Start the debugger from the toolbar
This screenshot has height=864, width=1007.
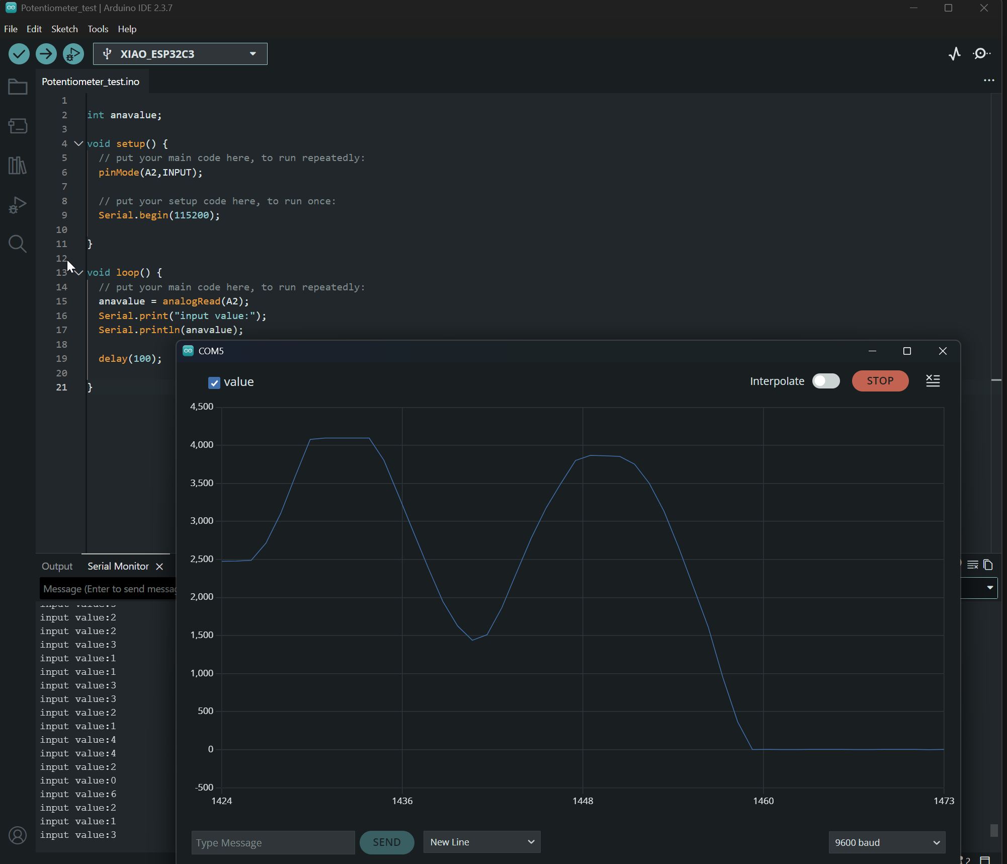[x=73, y=54]
